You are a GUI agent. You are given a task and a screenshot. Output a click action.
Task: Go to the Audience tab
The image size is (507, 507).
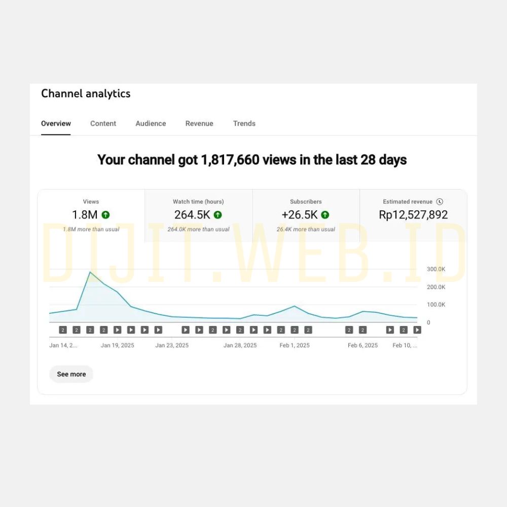pyautogui.click(x=151, y=124)
